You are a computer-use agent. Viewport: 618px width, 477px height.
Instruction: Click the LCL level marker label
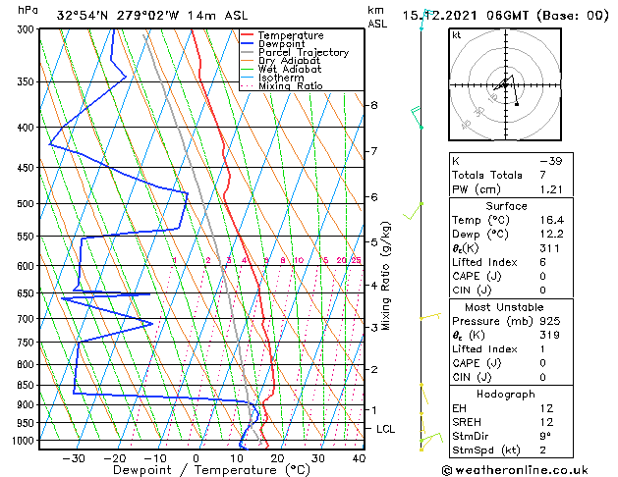[x=385, y=429]
